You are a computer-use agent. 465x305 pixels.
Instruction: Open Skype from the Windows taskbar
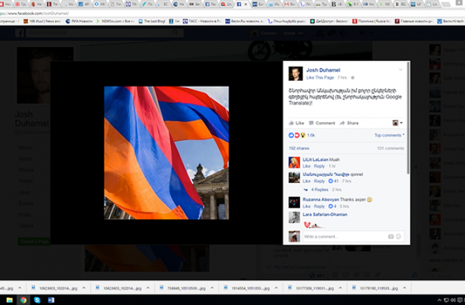click(37, 300)
